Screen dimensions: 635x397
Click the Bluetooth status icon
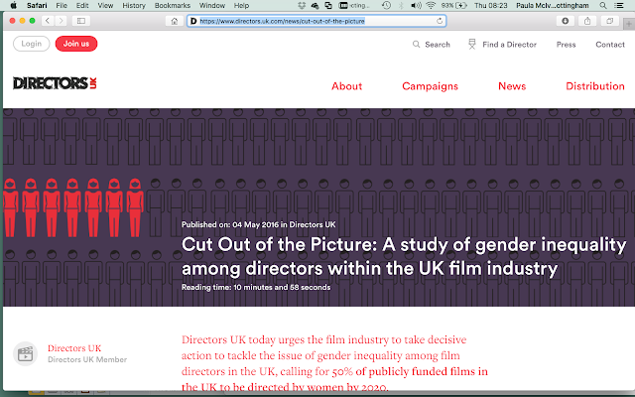[x=401, y=5]
